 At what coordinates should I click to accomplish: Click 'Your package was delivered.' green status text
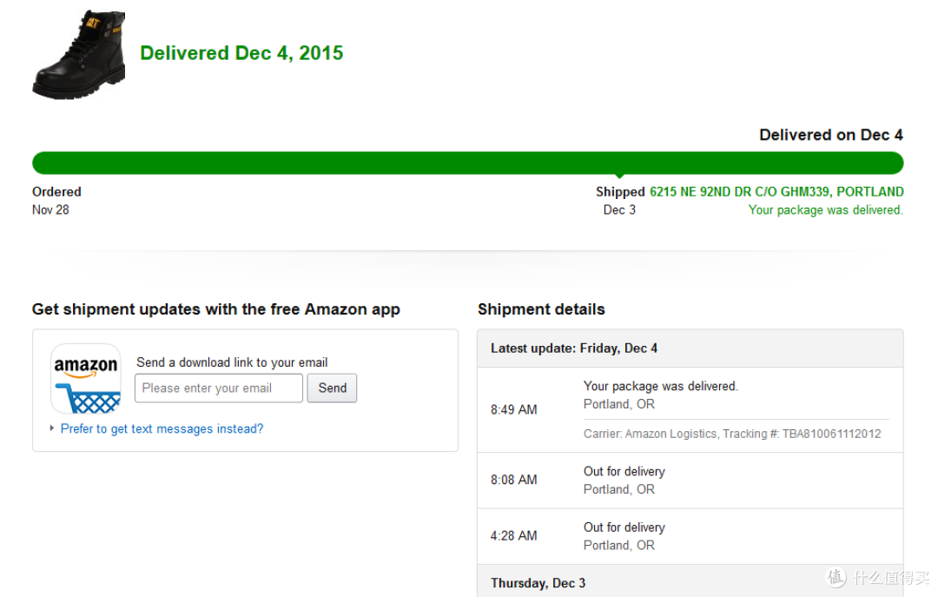click(x=826, y=210)
